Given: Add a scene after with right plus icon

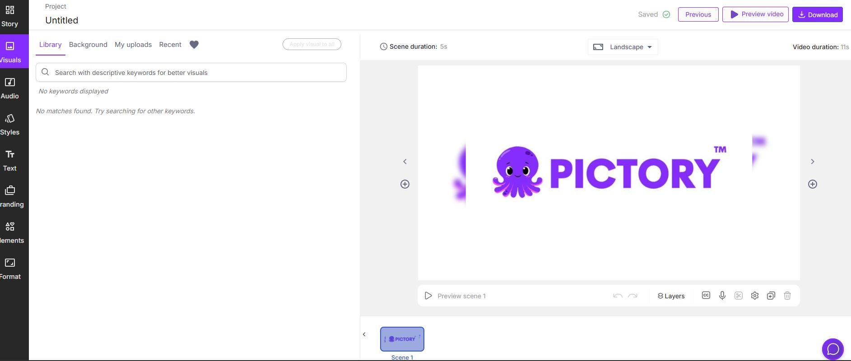Looking at the screenshot, I should point(813,184).
